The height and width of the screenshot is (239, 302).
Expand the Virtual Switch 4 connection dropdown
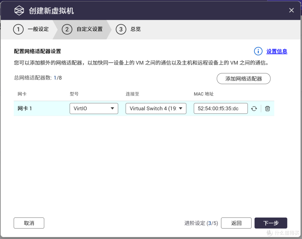(x=156, y=109)
